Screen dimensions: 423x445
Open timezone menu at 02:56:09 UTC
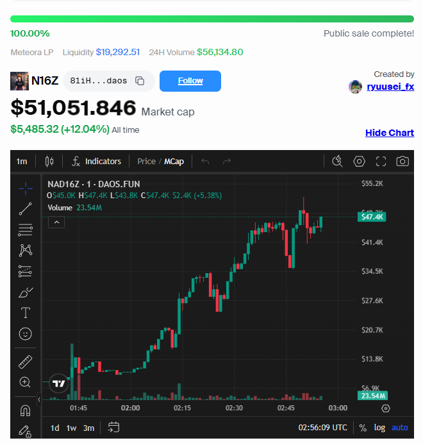click(x=322, y=428)
